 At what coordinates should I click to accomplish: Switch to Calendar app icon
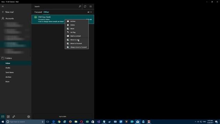click(x=8, y=117)
